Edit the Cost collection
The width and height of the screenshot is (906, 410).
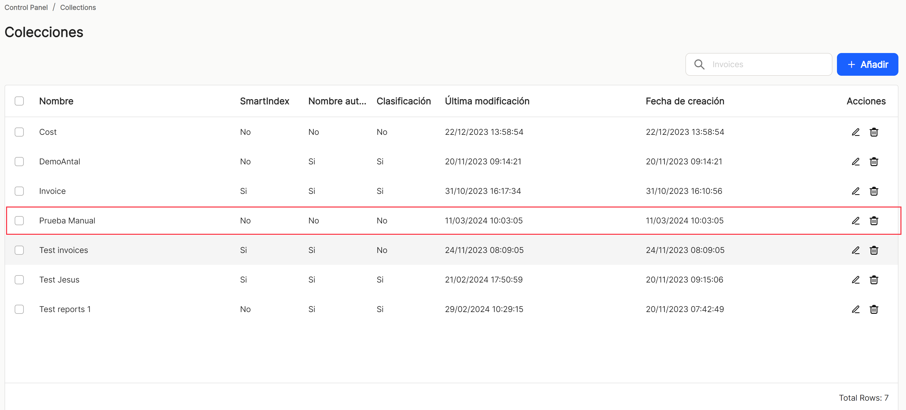(x=855, y=132)
